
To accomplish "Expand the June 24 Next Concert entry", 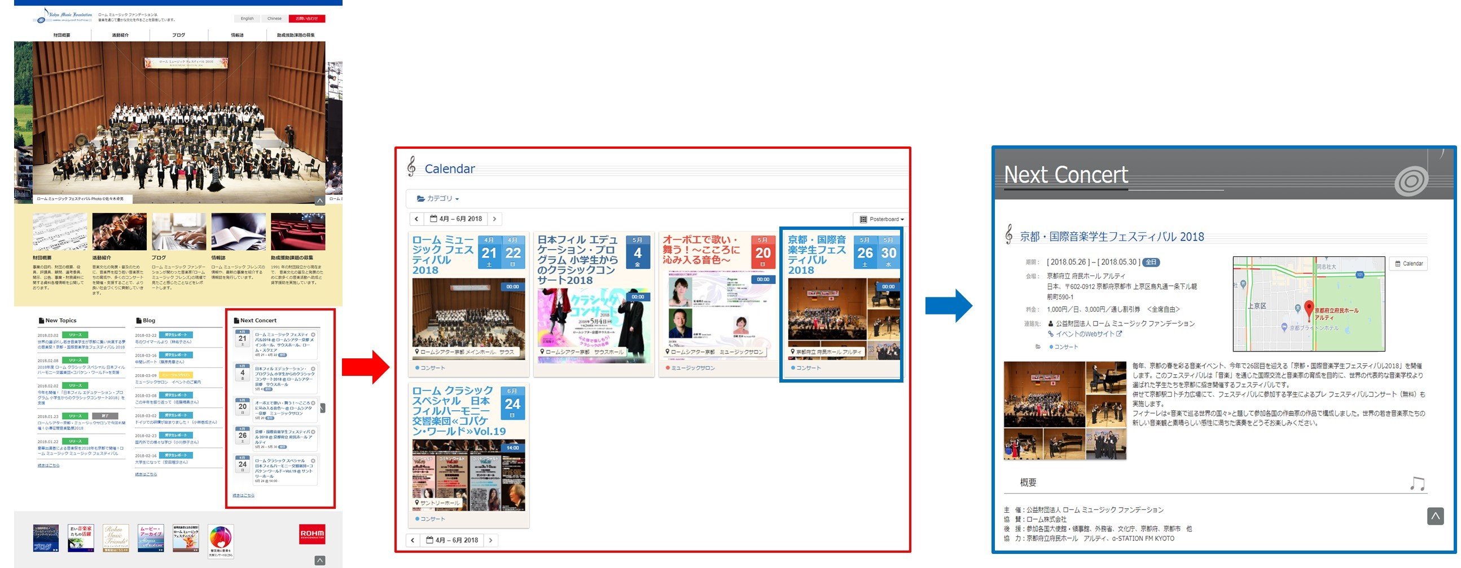I will [313, 461].
